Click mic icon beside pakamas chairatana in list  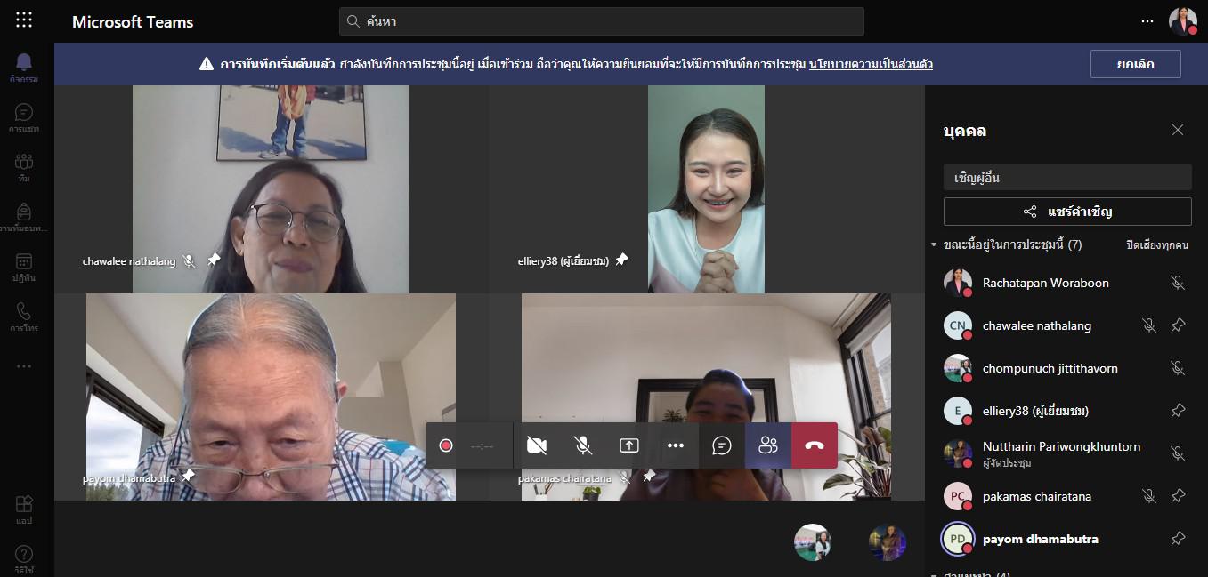pyautogui.click(x=1149, y=496)
